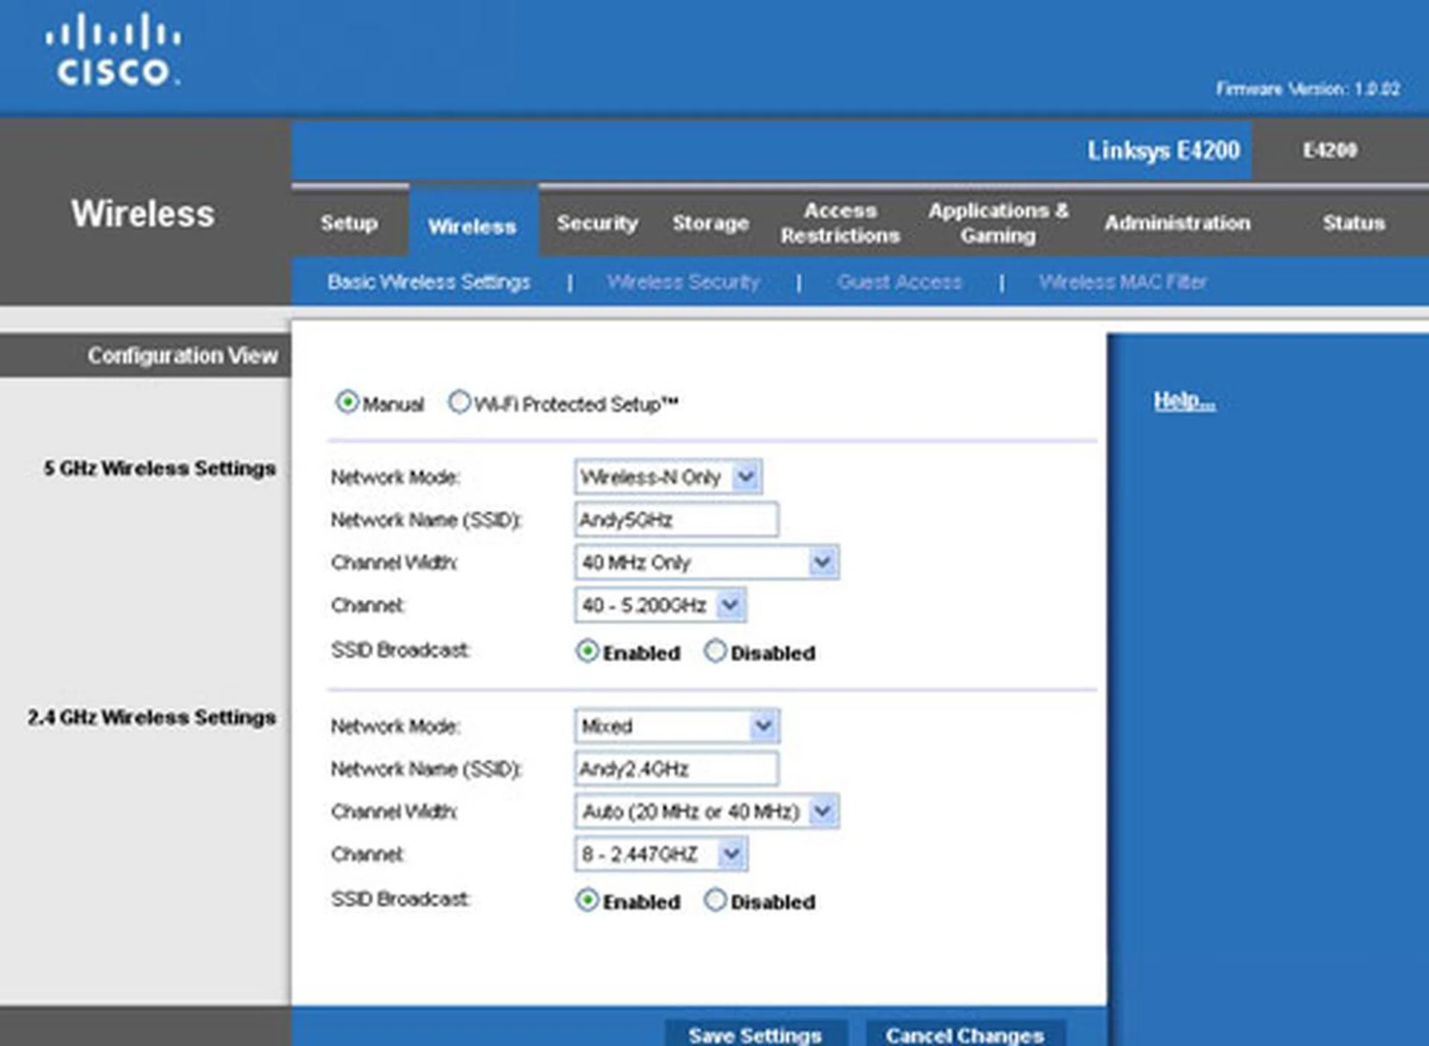Enable 2.4 GHz SSID Broadcast
1429x1046 pixels.
[x=587, y=900]
